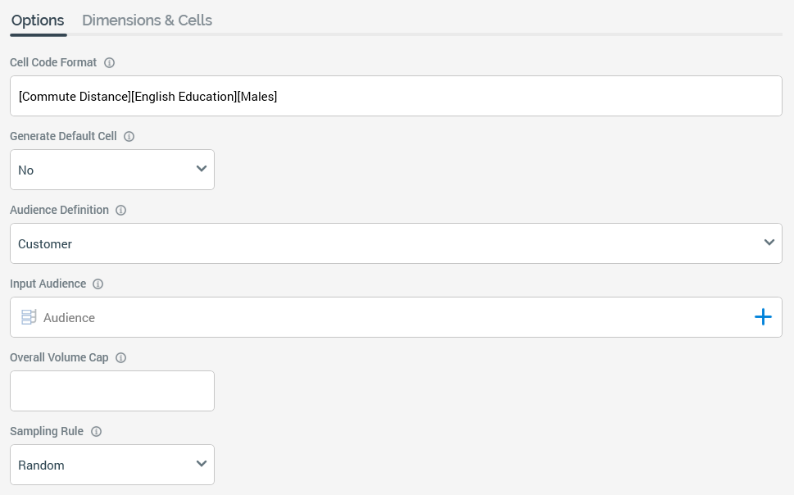
Task: Click info icon beside Generate Default Cell
Action: 129,137
